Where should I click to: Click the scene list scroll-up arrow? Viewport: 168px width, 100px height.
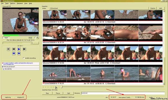point(164,11)
